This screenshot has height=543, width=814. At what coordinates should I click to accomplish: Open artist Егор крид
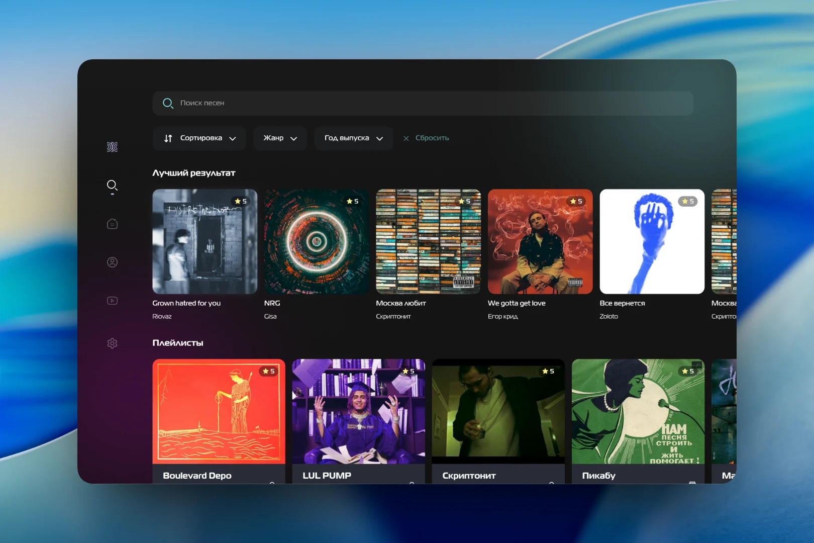502,316
